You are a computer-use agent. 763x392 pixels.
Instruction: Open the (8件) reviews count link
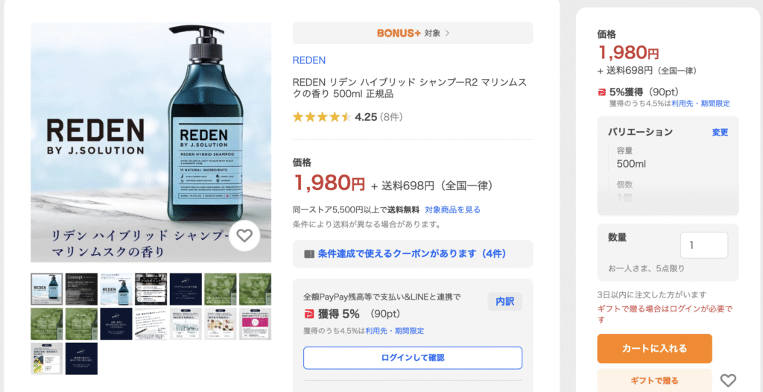391,117
